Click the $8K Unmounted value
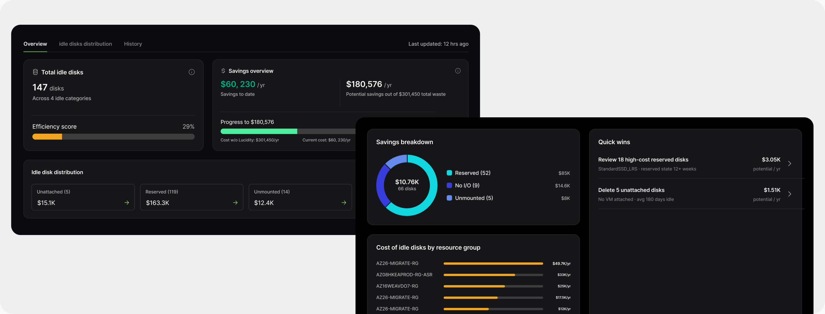This screenshot has height=314, width=825. click(x=565, y=198)
